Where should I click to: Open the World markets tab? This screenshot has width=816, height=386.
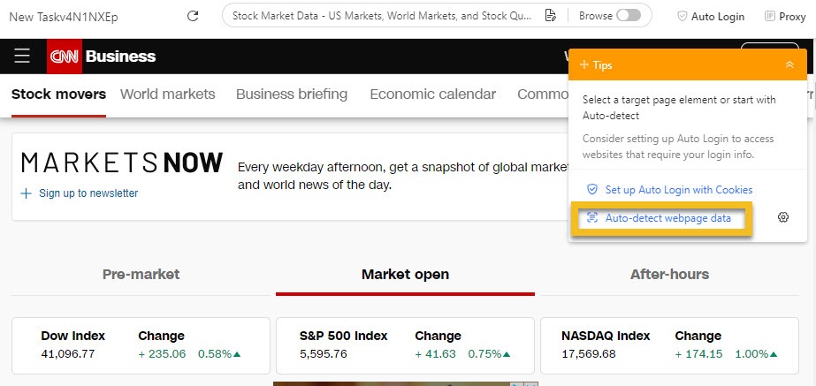[x=168, y=94]
